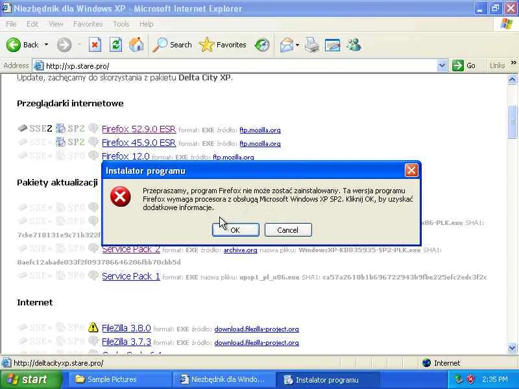Open the Firefox 45.9.0 ESR link

139,143
